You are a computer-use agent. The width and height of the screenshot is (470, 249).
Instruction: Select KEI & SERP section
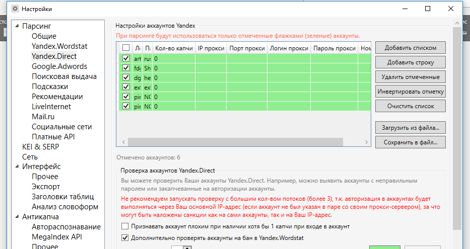(40, 147)
